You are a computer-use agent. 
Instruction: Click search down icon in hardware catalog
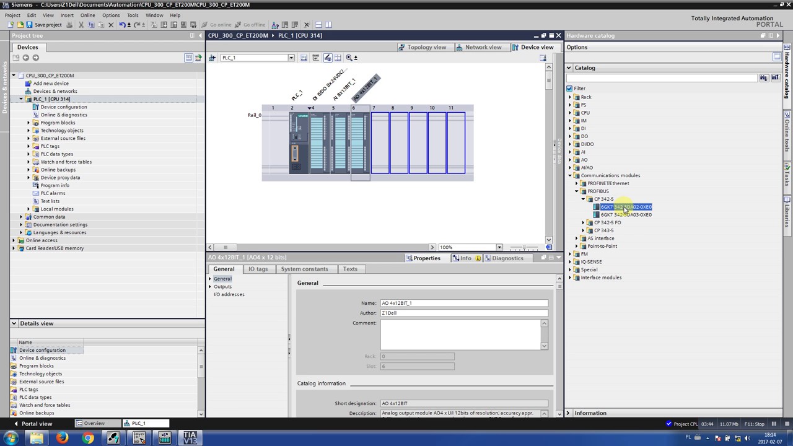[763, 78]
